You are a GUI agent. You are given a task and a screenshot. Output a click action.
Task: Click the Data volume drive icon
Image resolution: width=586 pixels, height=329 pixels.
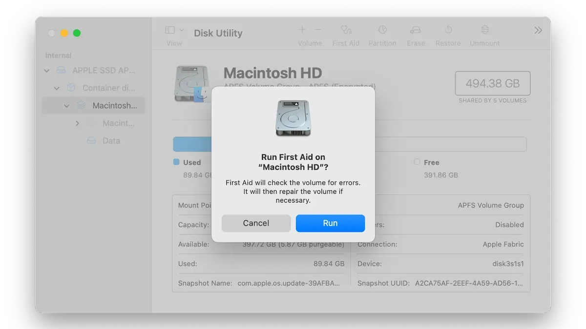point(91,140)
